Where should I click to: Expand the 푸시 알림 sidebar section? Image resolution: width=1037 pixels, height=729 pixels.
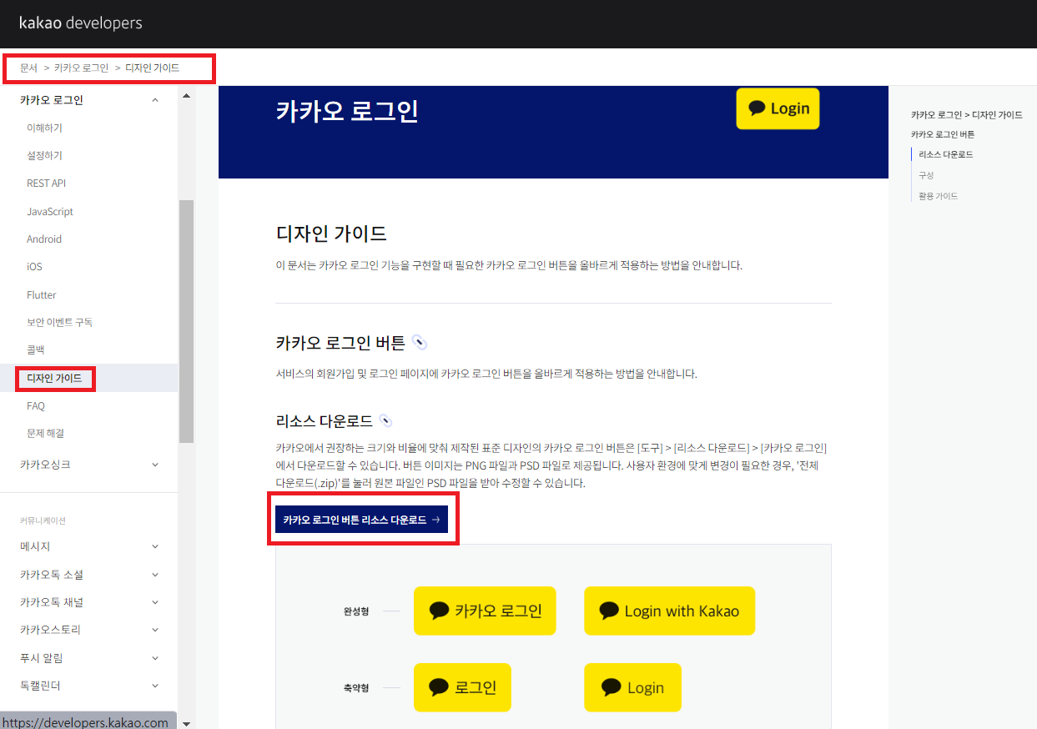click(155, 658)
